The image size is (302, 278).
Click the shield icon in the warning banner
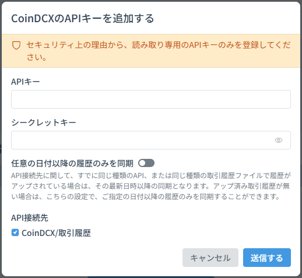[x=16, y=46]
